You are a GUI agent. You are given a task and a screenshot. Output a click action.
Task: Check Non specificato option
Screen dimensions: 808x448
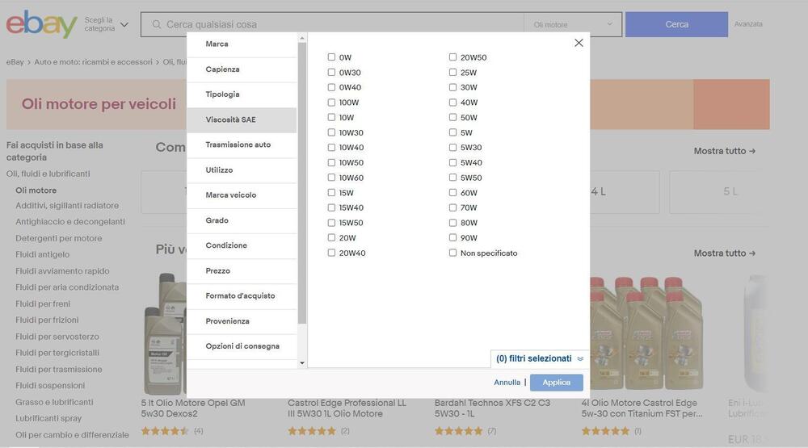(x=452, y=253)
